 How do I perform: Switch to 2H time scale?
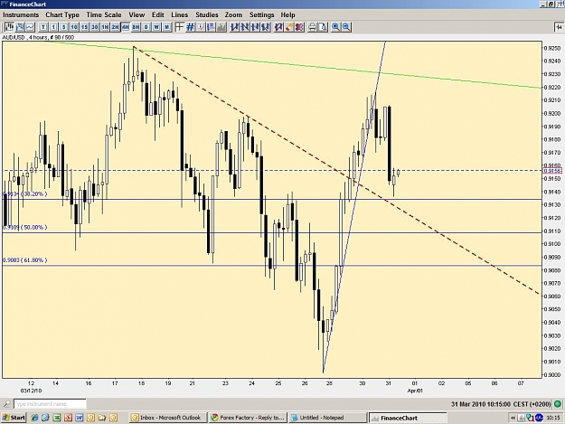click(115, 27)
